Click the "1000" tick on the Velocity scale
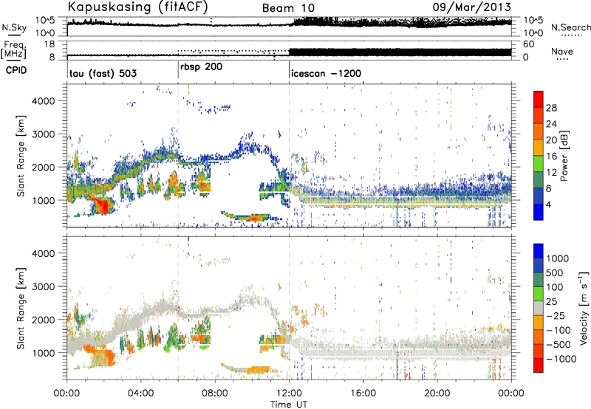This screenshot has width=591, height=409. (558, 258)
